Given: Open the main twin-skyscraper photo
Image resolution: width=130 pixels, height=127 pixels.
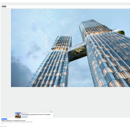Looking at the screenshot, I should click(x=70, y=48).
